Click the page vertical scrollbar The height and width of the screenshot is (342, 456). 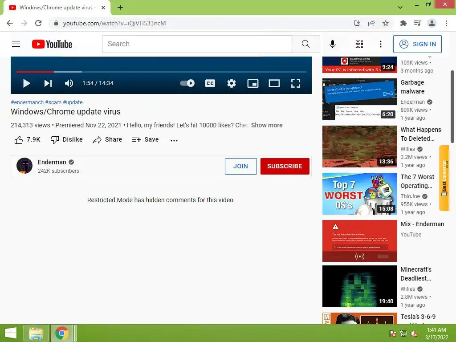click(x=452, y=106)
